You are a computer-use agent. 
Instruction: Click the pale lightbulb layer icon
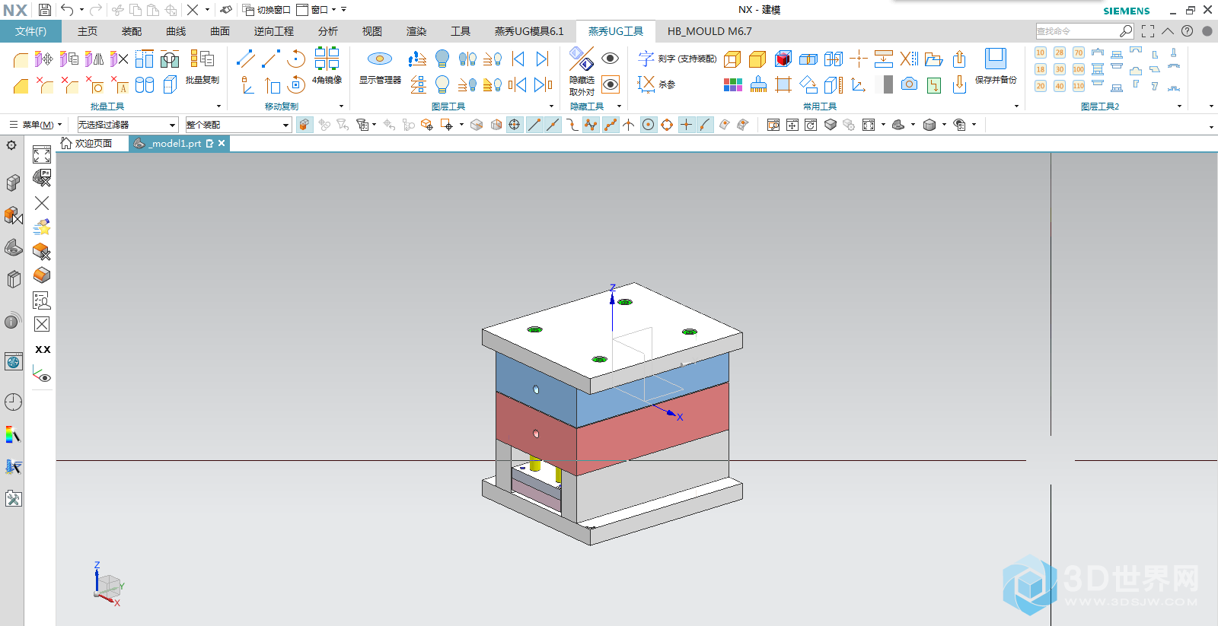point(442,84)
